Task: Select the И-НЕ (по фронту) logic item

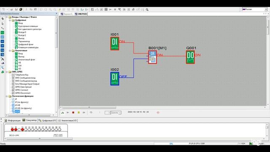Action: point(24,108)
